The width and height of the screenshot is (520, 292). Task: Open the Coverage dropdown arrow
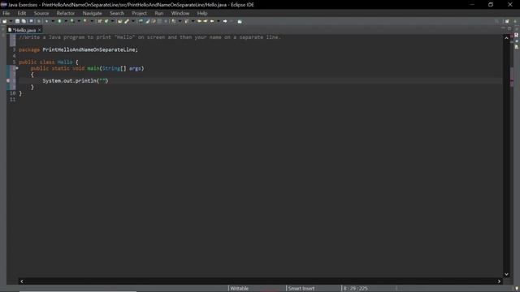(79, 21)
